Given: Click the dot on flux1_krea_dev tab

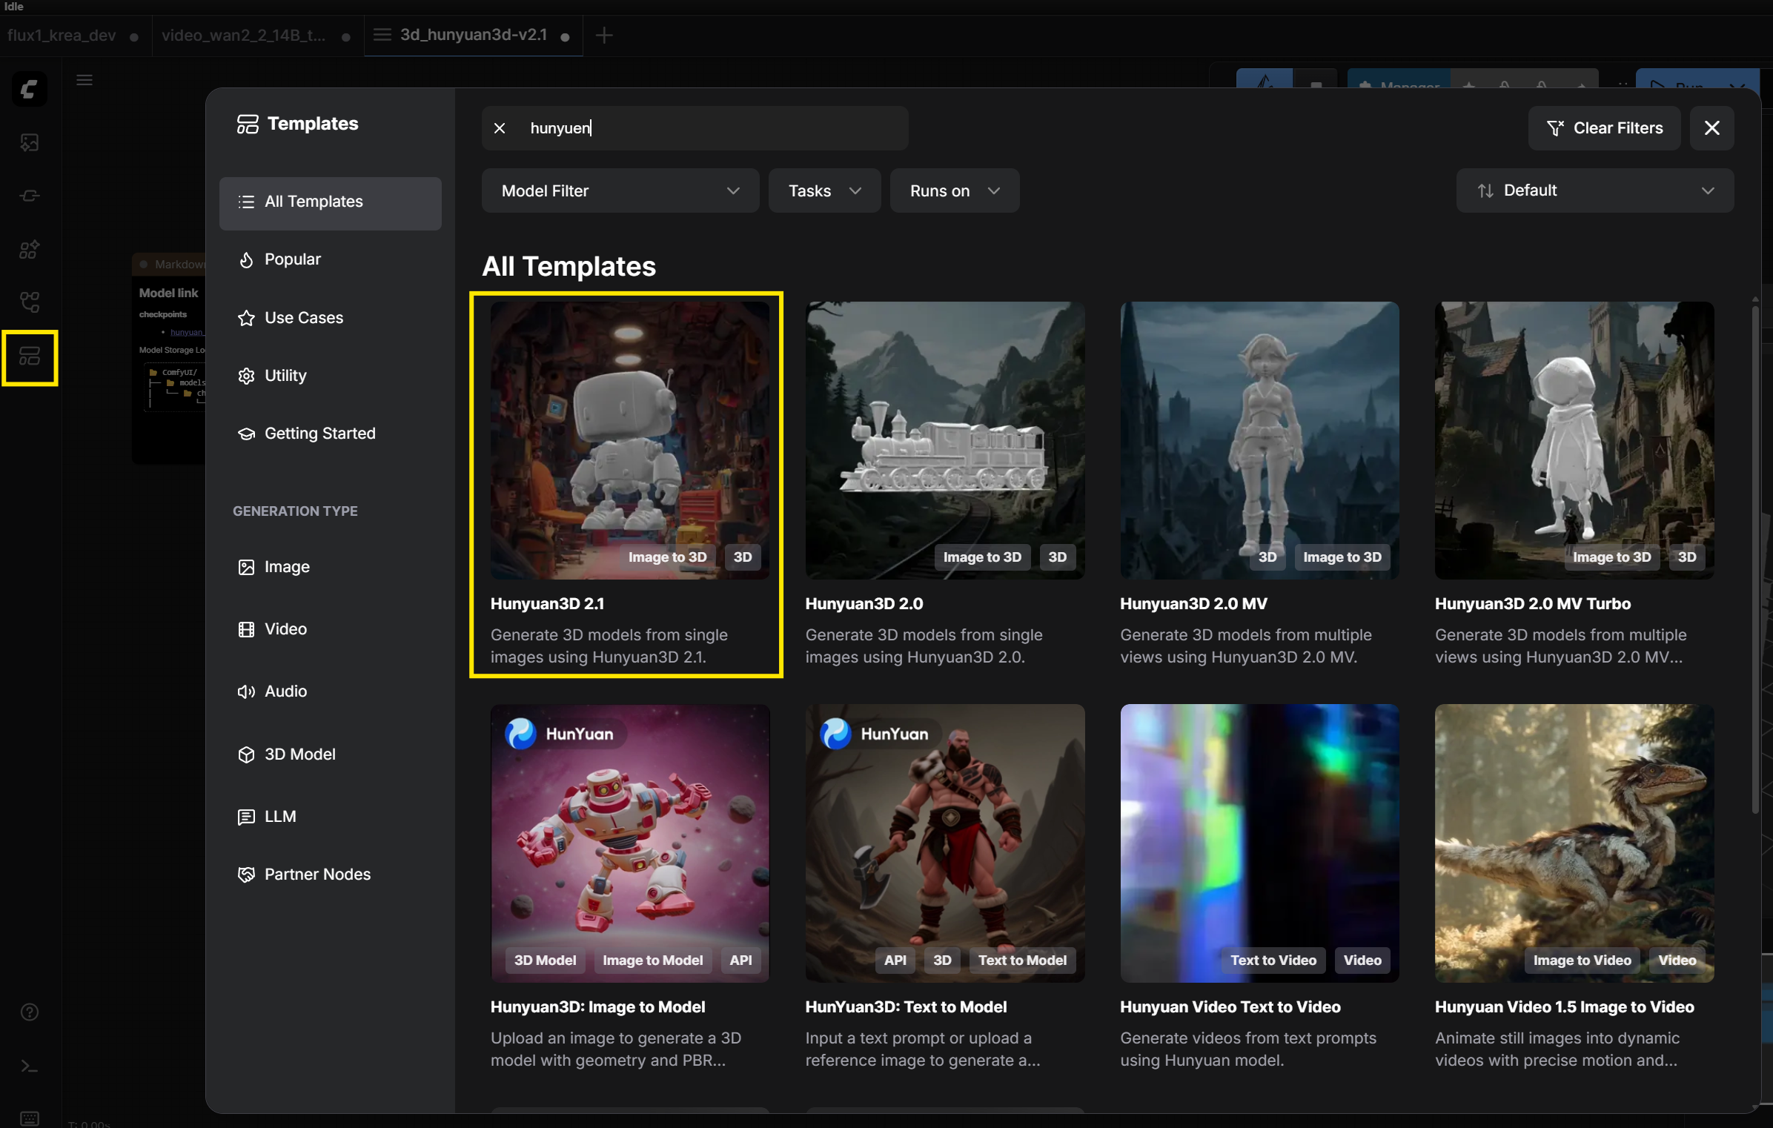Looking at the screenshot, I should [134, 37].
